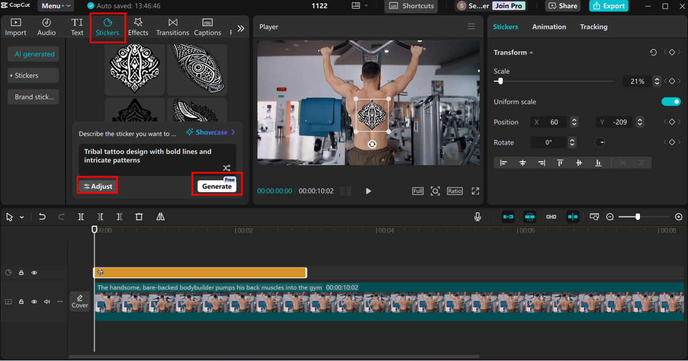This screenshot has width=688, height=361.
Task: Zoom out the timeline with minus icon
Action: click(610, 217)
